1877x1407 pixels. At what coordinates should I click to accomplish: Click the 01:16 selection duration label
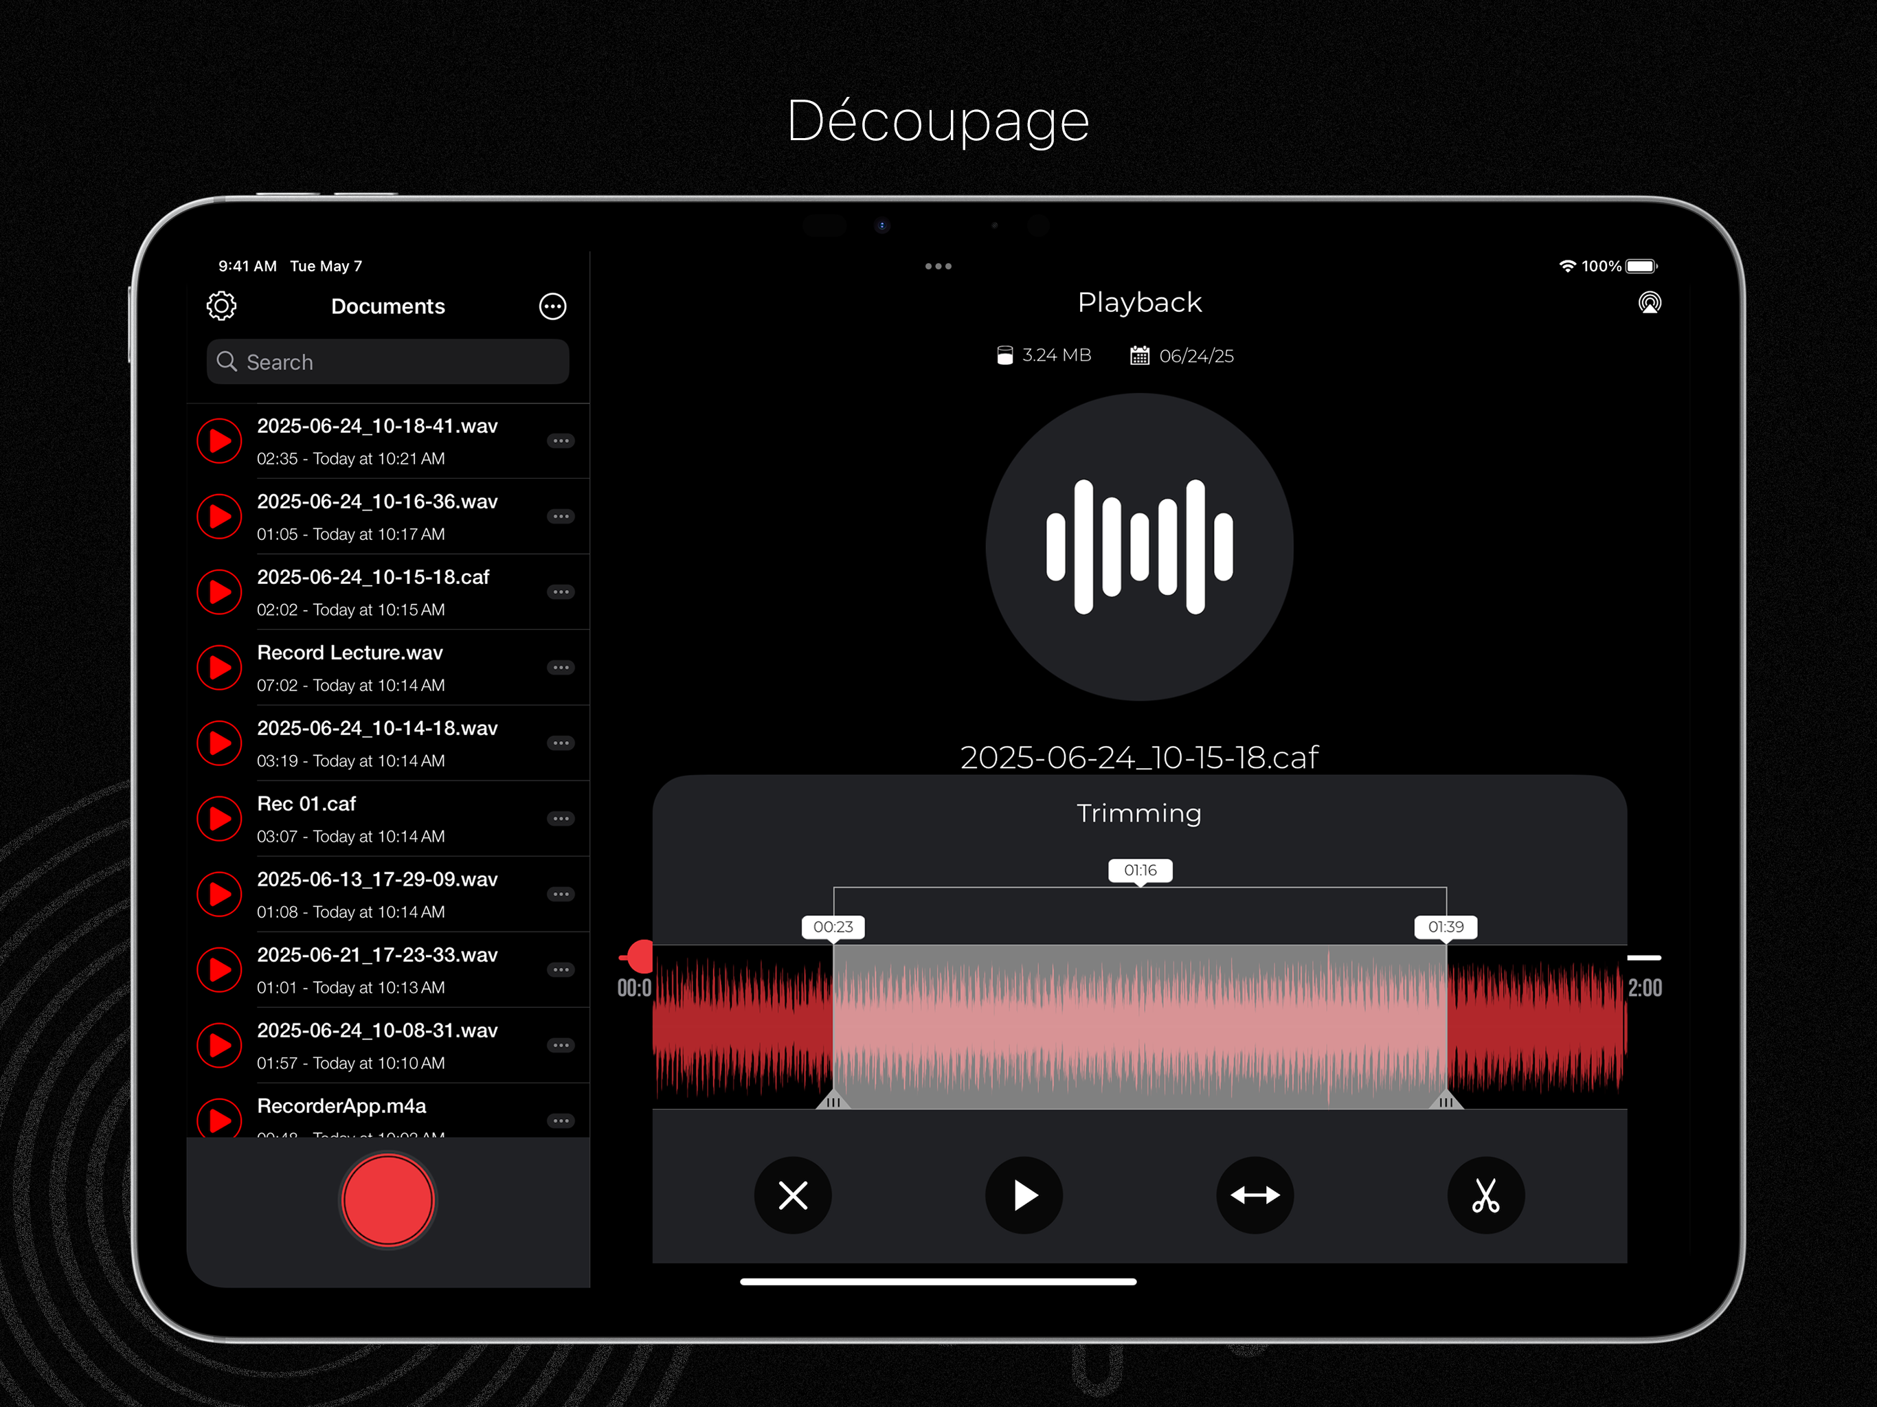click(1140, 870)
